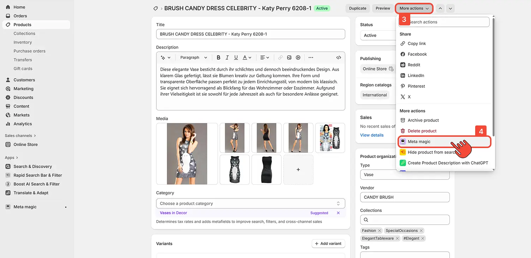Open the text color picker in toolbar
The height and width of the screenshot is (258, 531).
(x=247, y=57)
